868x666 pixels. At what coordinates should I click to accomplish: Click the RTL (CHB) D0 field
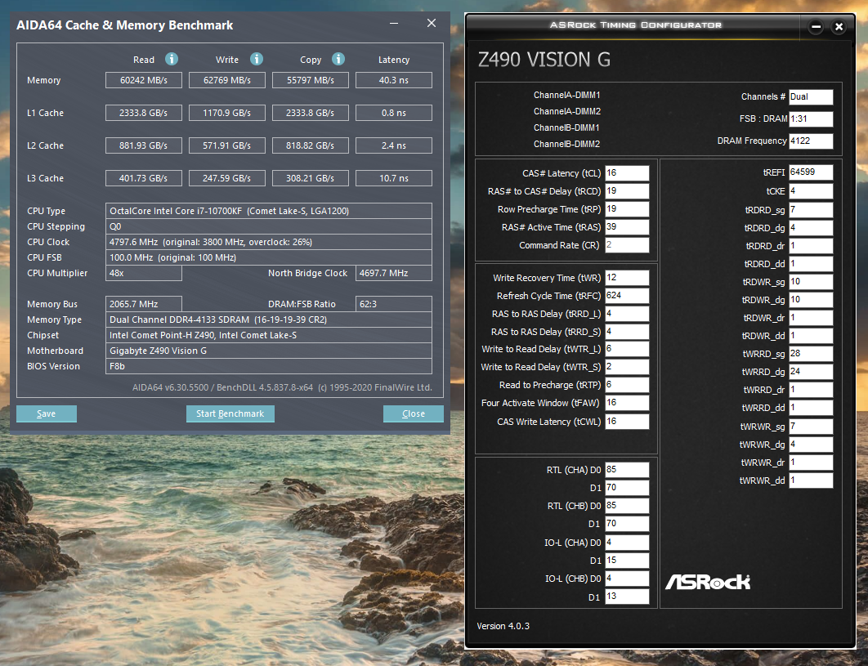(627, 506)
